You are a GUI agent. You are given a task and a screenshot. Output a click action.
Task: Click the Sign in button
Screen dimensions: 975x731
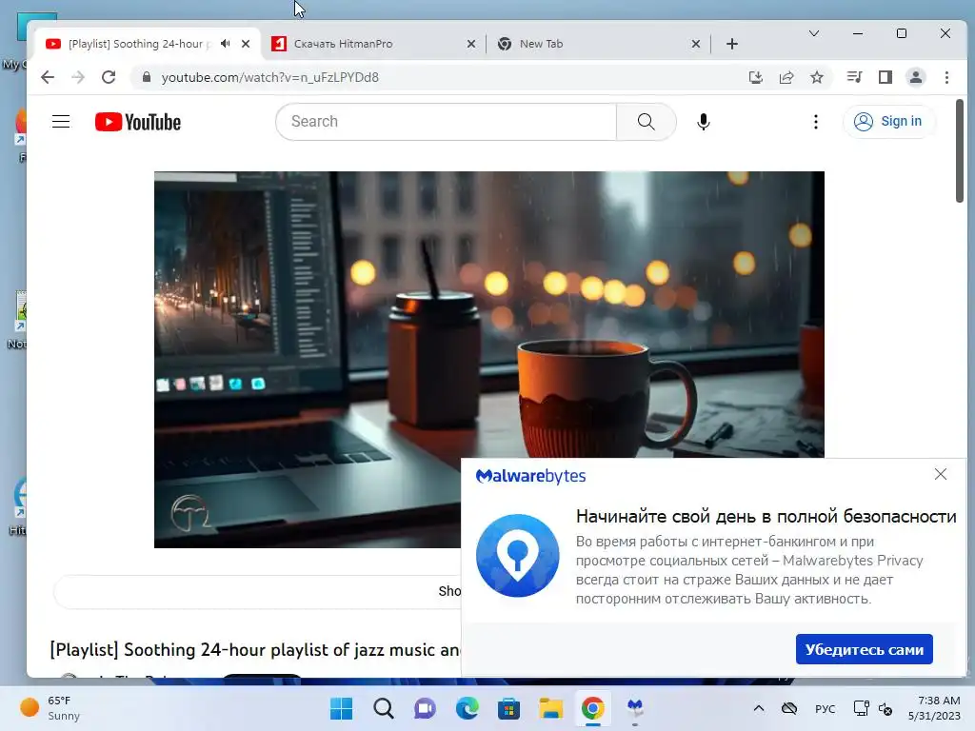coord(888,121)
